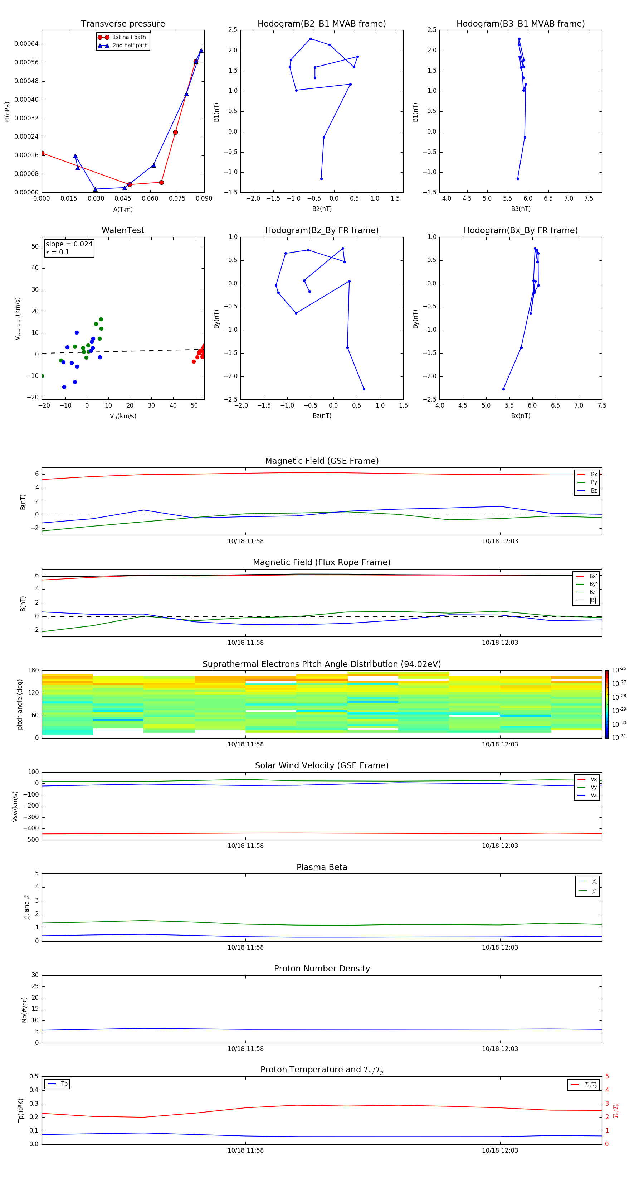Click 'A(T·m)' x-axis label
The width and height of the screenshot is (644, 1182).
point(123,210)
